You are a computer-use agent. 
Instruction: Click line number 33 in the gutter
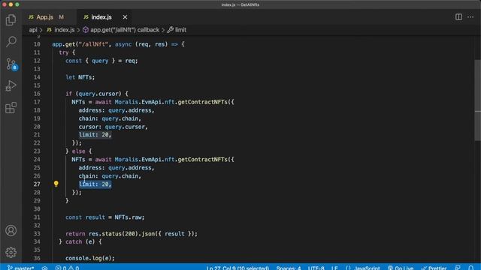click(37, 233)
